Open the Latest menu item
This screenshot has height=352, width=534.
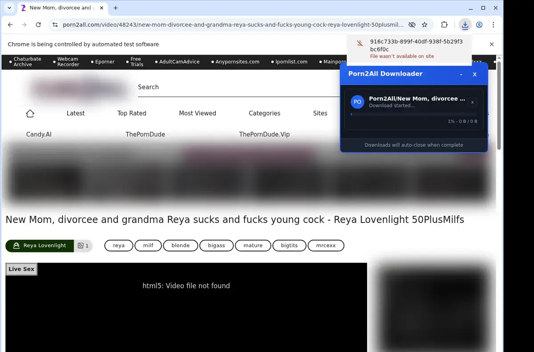pos(76,113)
